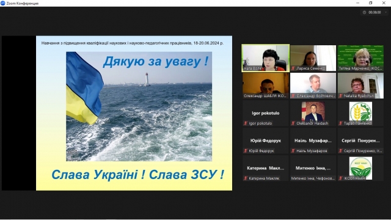Click the Zoom app icon in title bar

coord(2,3)
